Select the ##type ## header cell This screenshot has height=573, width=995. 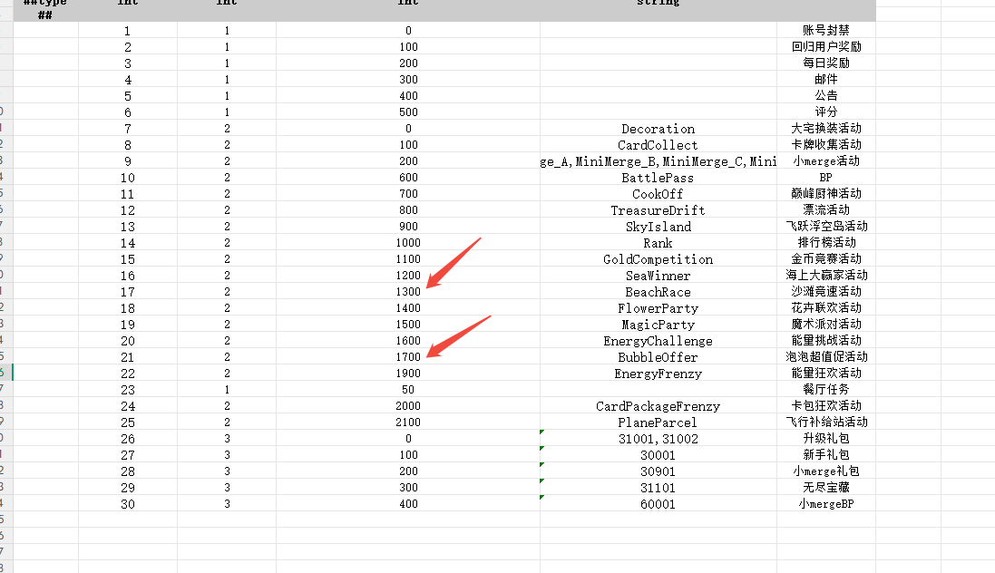45,9
